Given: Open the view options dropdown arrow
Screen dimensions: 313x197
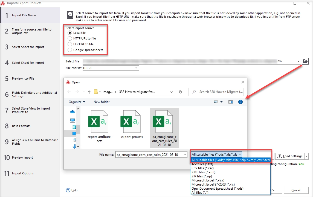Looking at the screenshot, I should click(221, 102).
